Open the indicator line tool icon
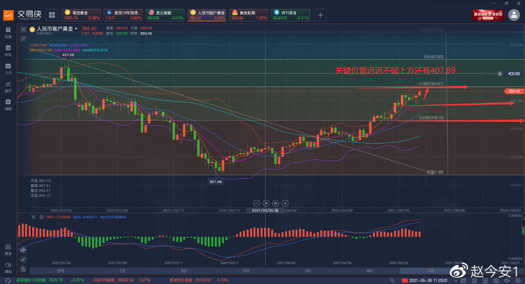The width and height of the screenshot is (525, 284). 23,269
